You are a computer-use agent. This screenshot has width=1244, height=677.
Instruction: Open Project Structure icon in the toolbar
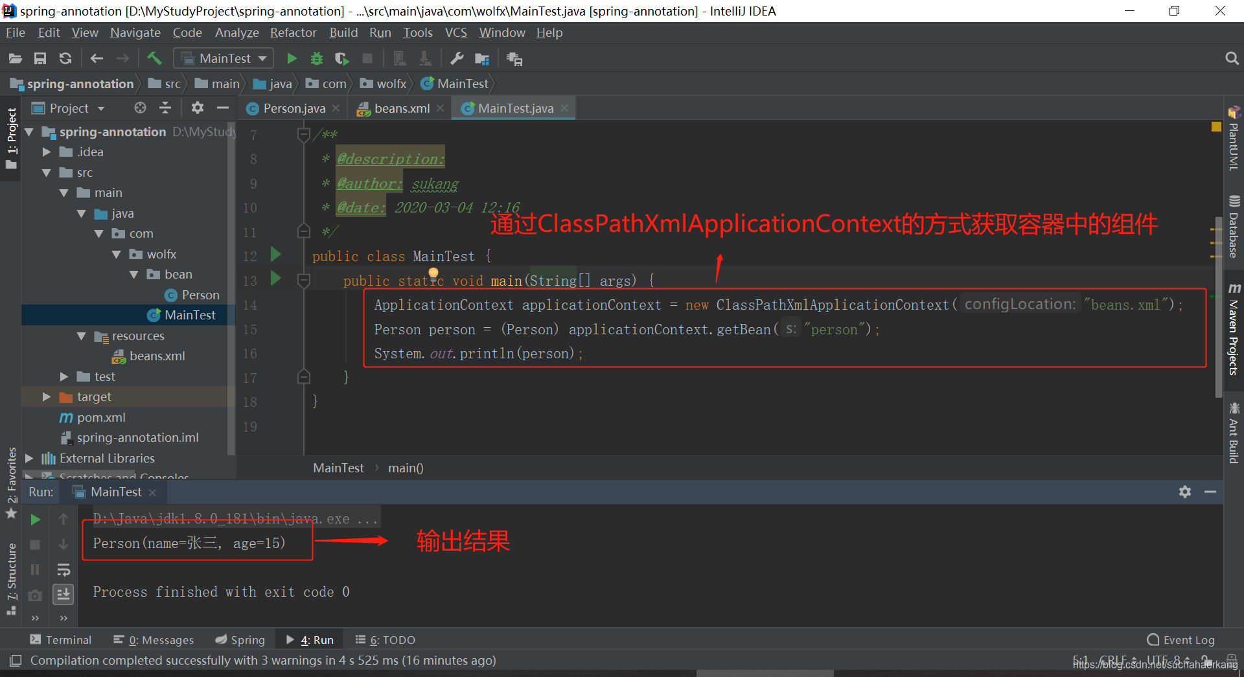pos(482,59)
